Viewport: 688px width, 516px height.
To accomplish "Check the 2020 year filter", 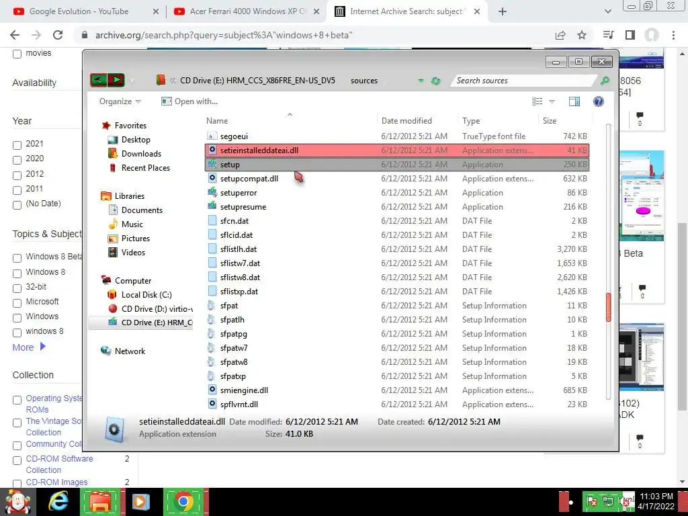I will (17, 160).
